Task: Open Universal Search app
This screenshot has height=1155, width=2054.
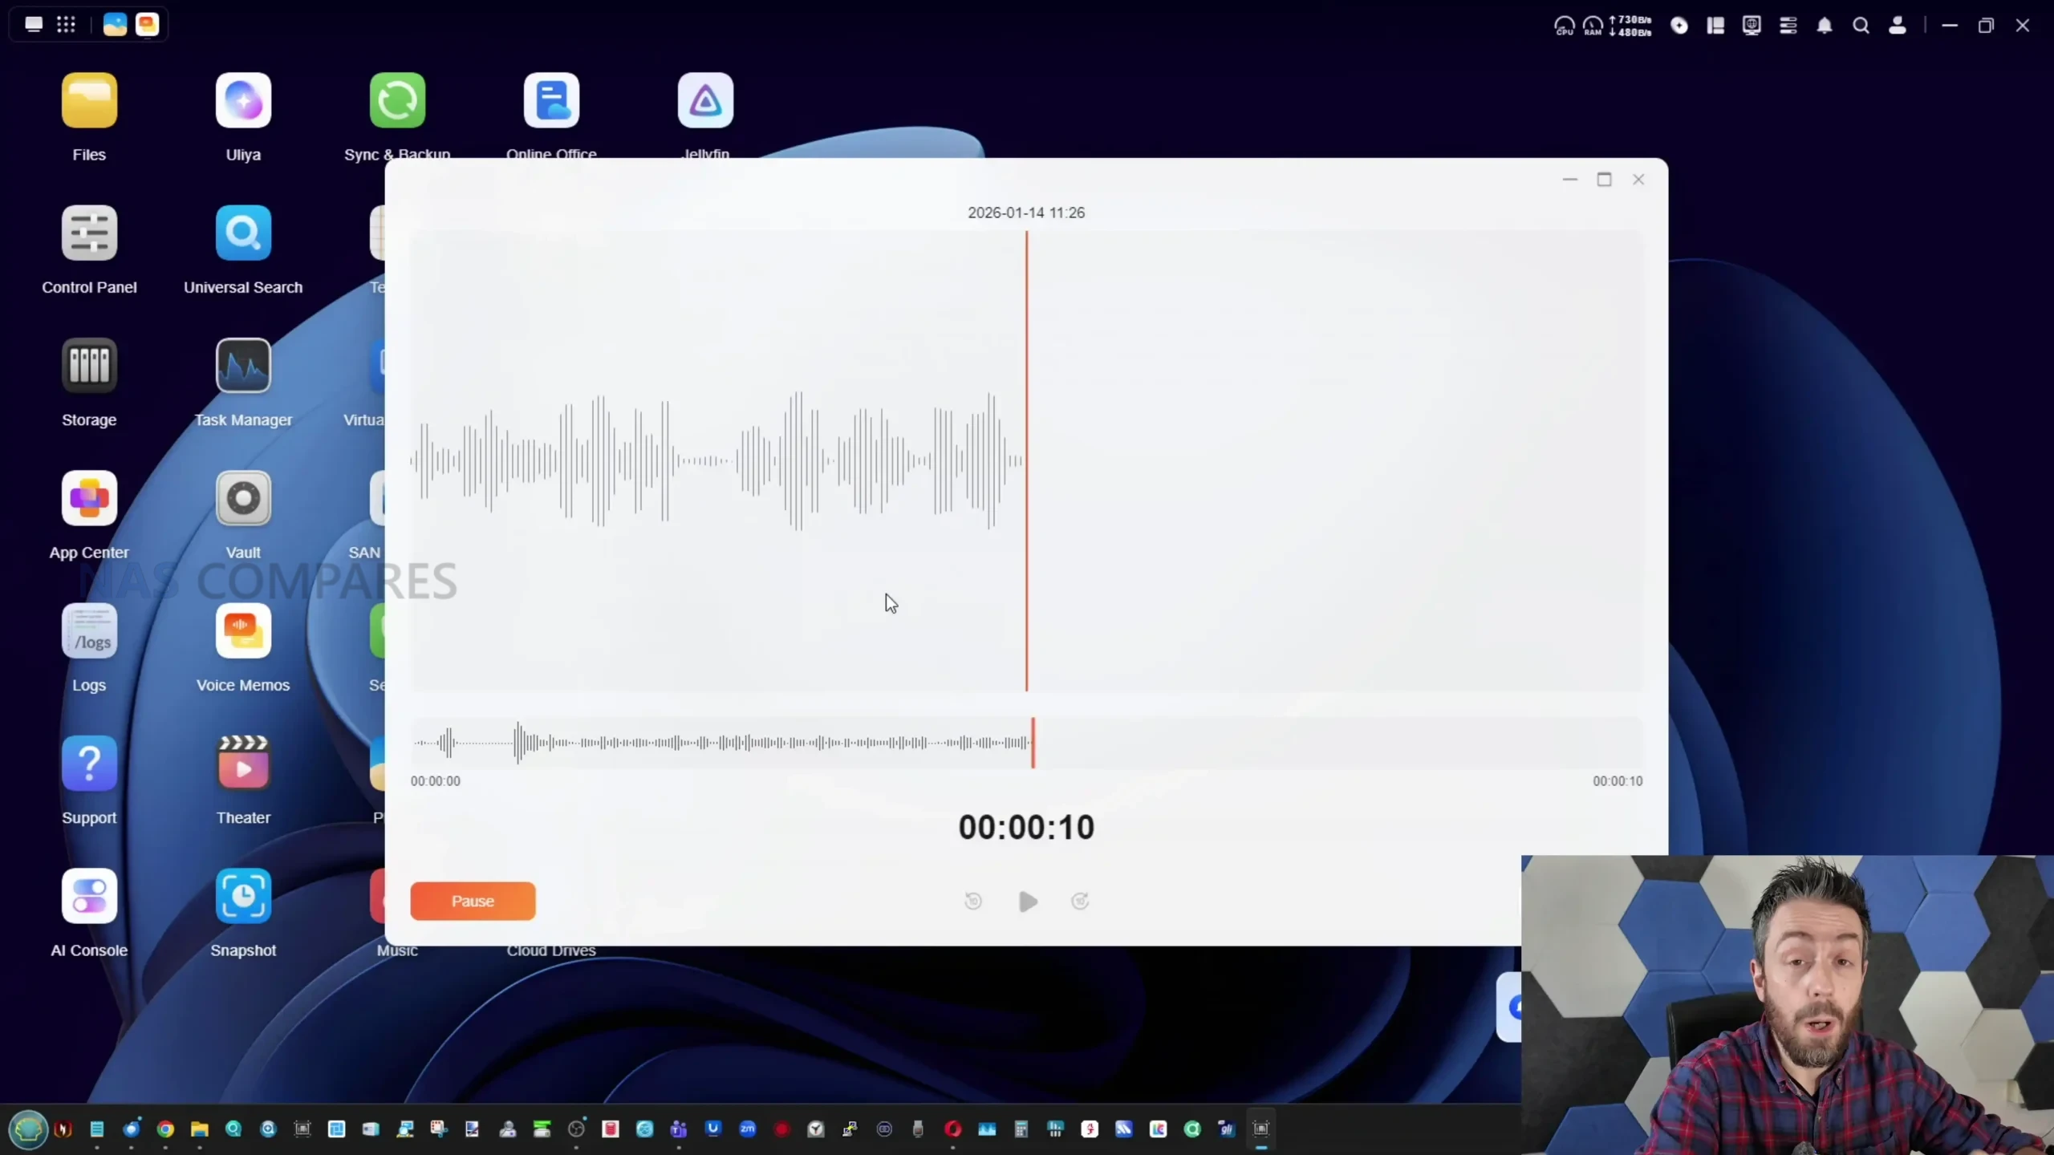Action: coord(243,233)
